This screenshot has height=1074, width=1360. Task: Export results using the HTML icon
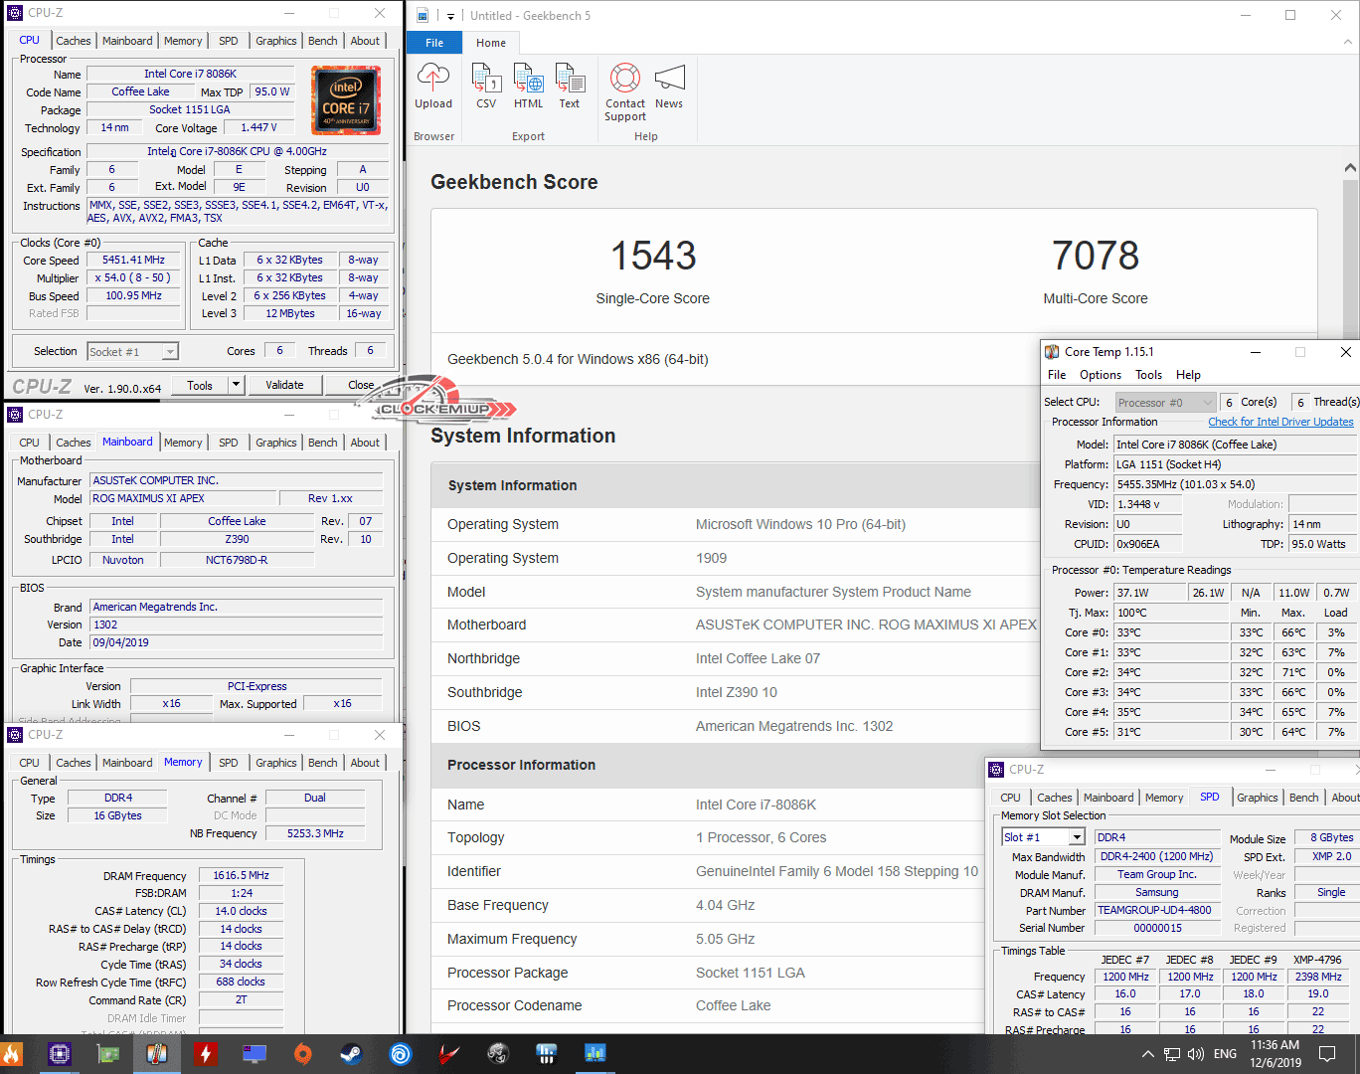coord(528,79)
